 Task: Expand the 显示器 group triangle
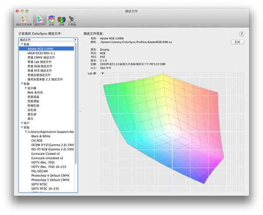pos(26,88)
